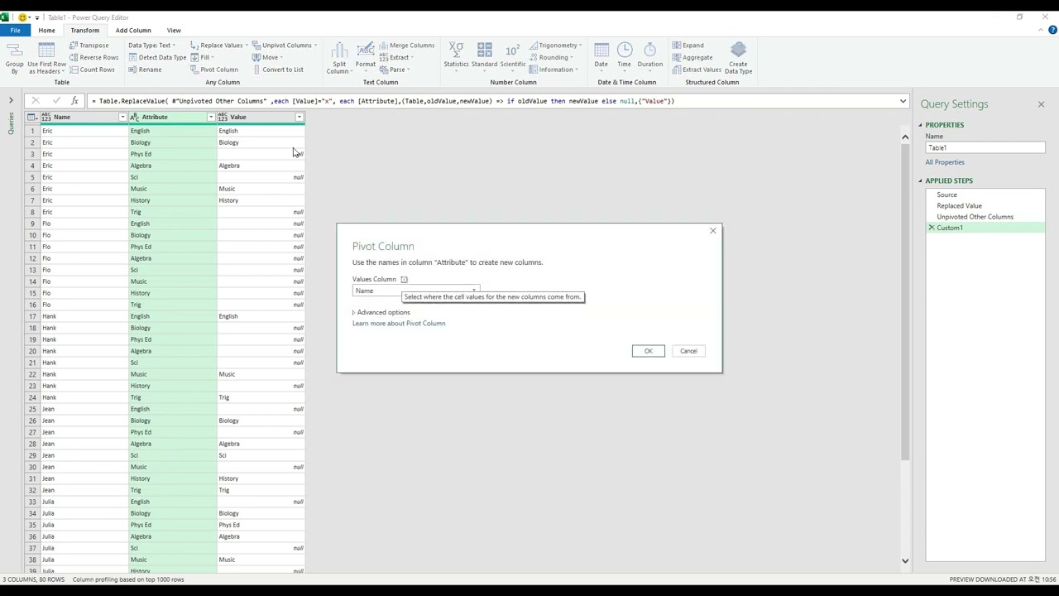Viewport: 1059px width, 596px height.
Task: Select the Unpivoted Other Columns step
Action: point(975,217)
